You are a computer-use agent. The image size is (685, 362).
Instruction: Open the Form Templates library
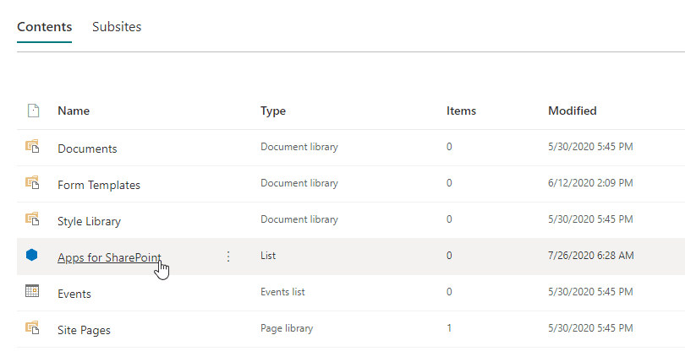point(98,185)
